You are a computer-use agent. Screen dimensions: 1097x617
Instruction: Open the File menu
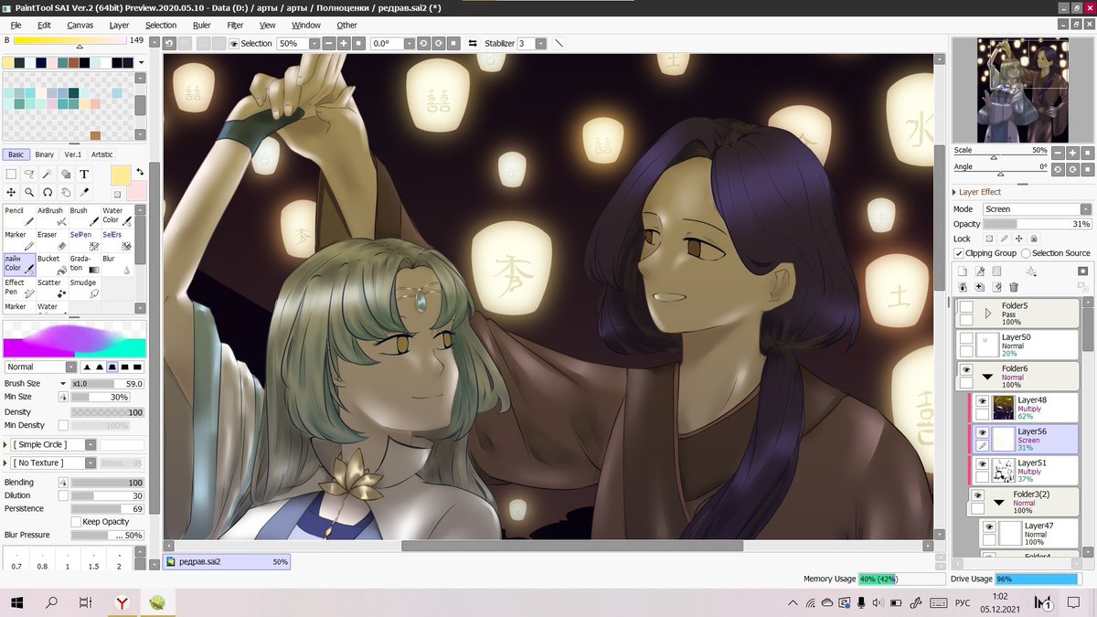tap(16, 25)
